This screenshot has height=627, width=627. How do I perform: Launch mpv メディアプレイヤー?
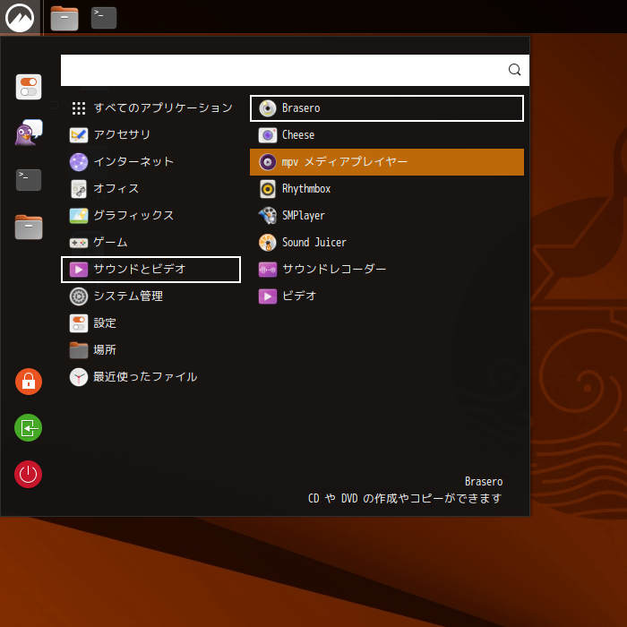(x=387, y=162)
